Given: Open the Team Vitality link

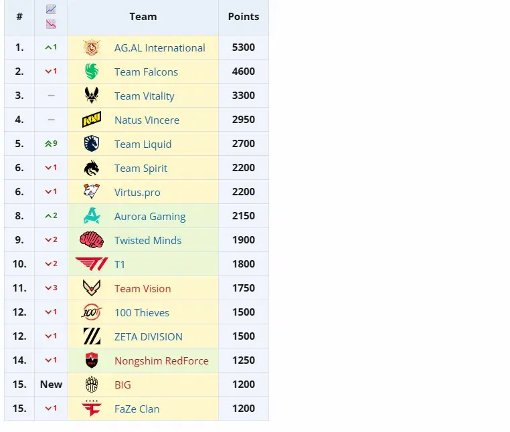Looking at the screenshot, I should click(145, 96).
